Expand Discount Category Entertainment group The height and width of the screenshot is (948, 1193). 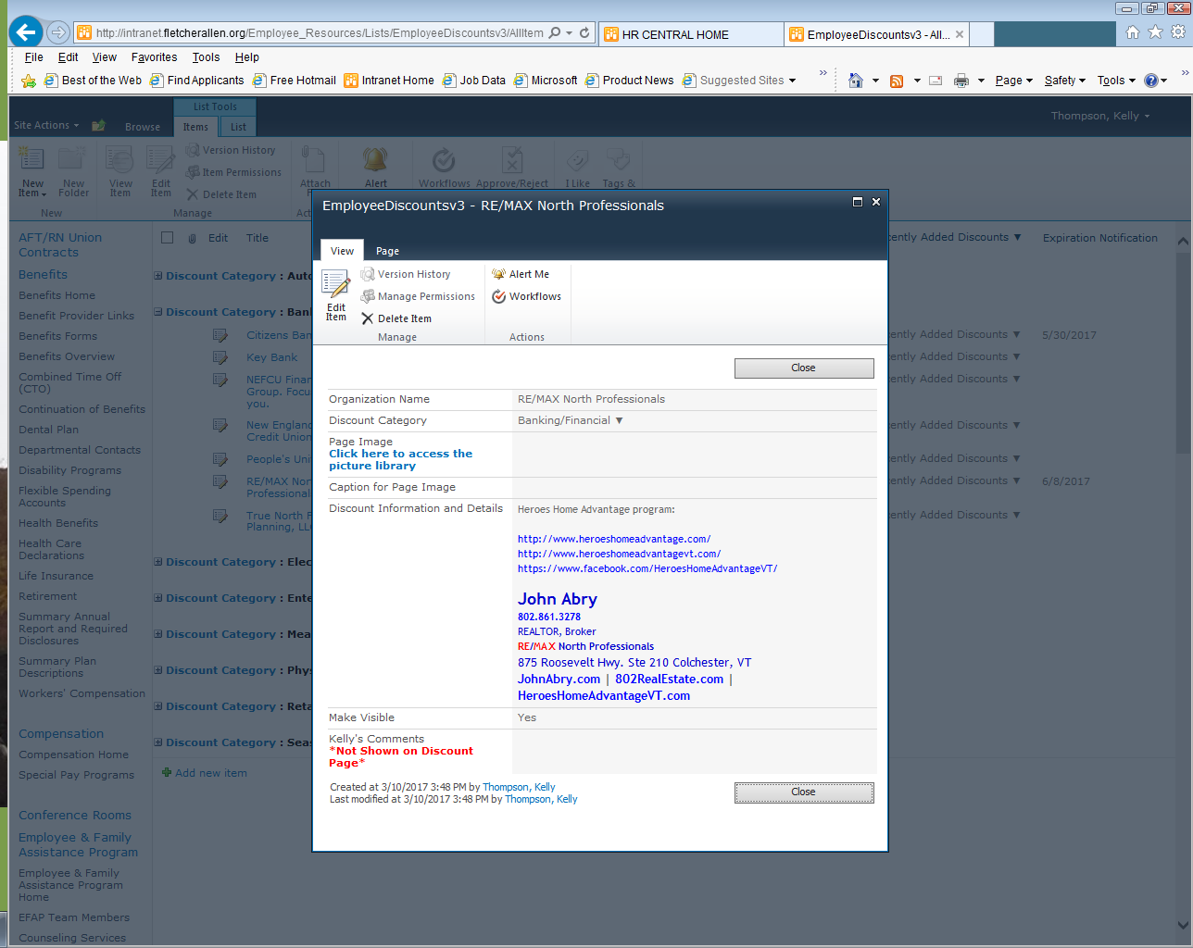[158, 598]
